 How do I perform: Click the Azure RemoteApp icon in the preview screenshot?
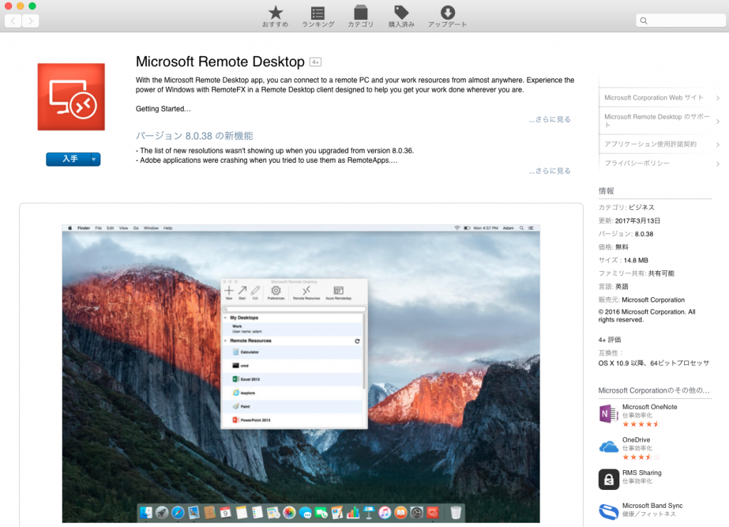tap(338, 292)
